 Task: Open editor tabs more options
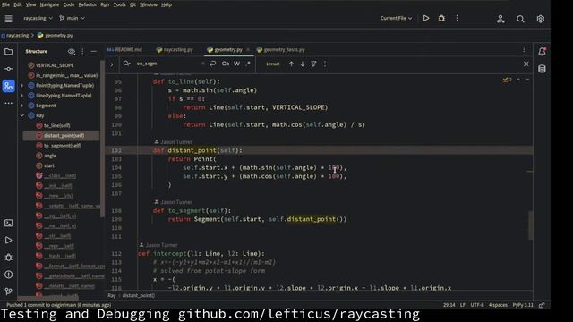(x=524, y=50)
